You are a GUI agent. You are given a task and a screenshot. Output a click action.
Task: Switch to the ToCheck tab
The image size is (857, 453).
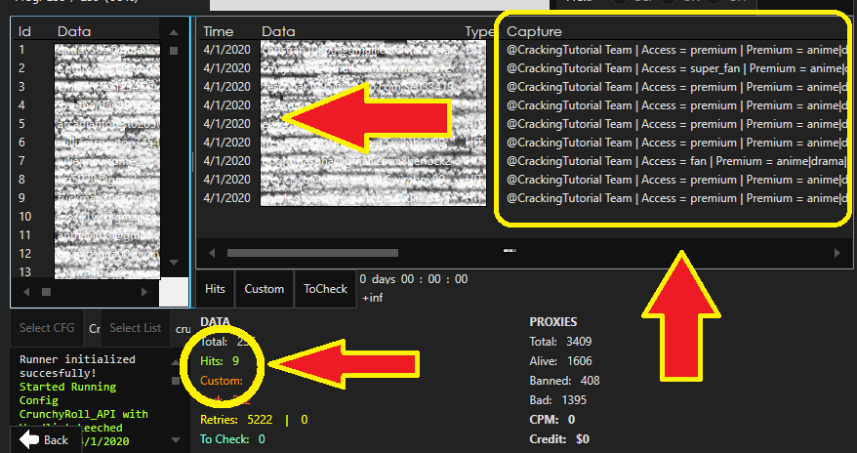(x=325, y=289)
